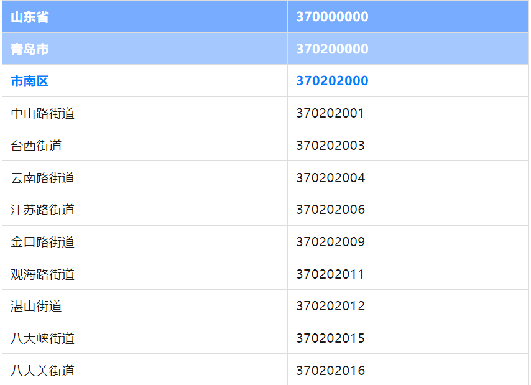This screenshot has width=531, height=385.
Task: Select the 江苏路街道 cell
Action: (43, 210)
